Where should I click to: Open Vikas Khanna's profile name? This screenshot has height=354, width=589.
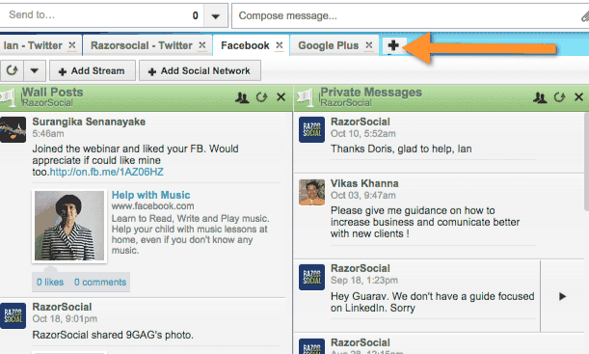364,183
